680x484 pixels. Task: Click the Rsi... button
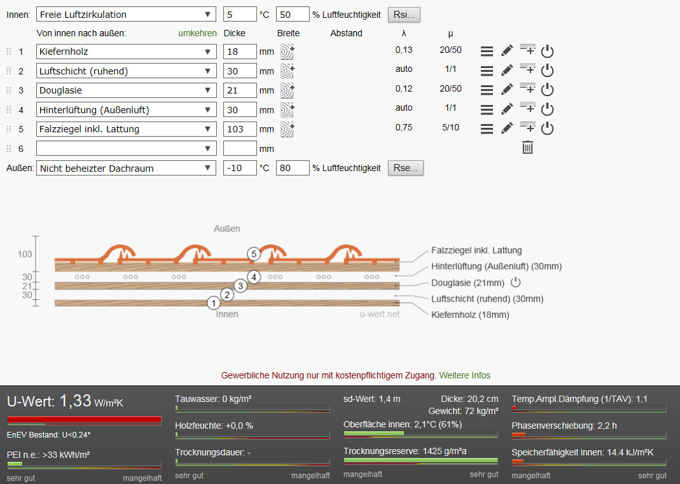[x=404, y=15]
